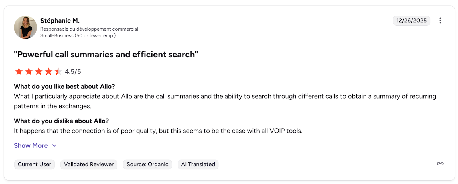Click "What do you dislike about Allo?" heading

click(x=61, y=121)
